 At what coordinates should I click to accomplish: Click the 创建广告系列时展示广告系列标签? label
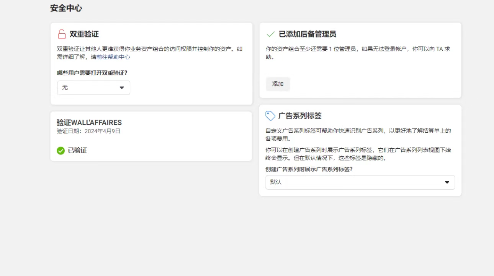pos(309,169)
